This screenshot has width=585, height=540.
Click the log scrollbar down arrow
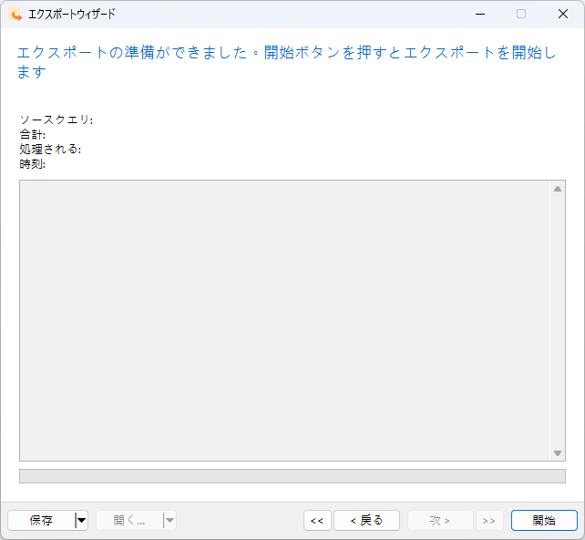(x=558, y=453)
